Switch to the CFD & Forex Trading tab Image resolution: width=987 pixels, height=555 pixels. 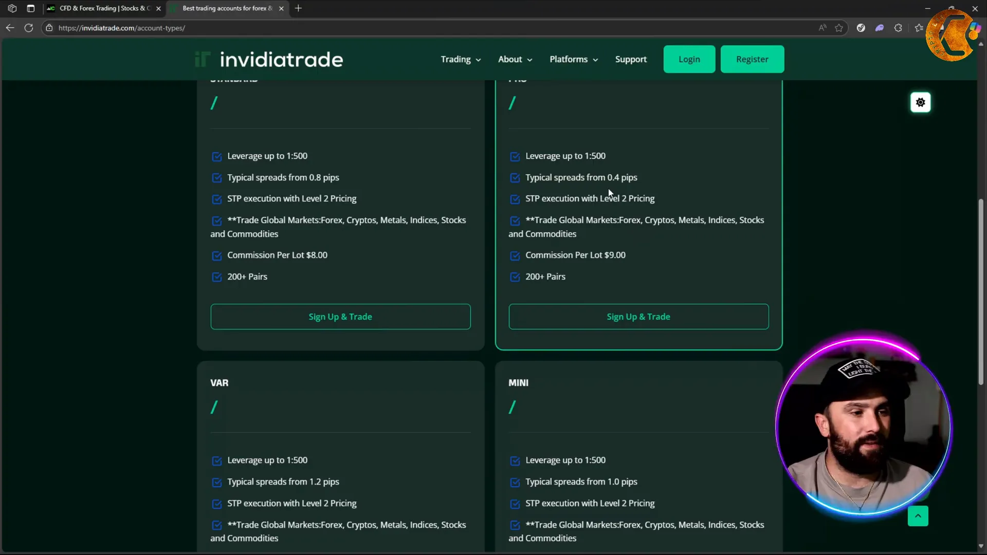[x=103, y=8]
